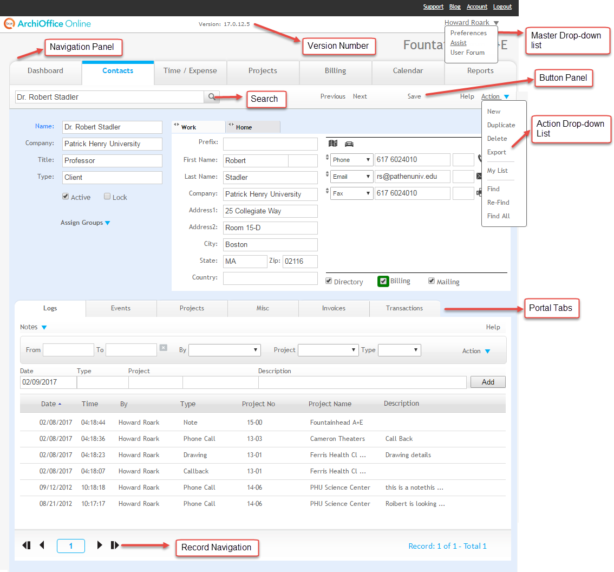Image resolution: width=614 pixels, height=572 pixels.
Task: Expand the Assign Groups drop-down
Action: coord(85,223)
